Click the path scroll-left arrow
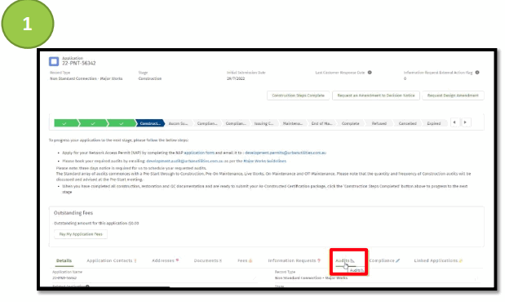 point(454,122)
